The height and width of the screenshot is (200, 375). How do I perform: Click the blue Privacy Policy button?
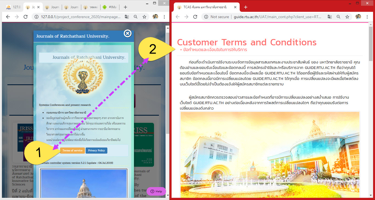(x=96, y=151)
